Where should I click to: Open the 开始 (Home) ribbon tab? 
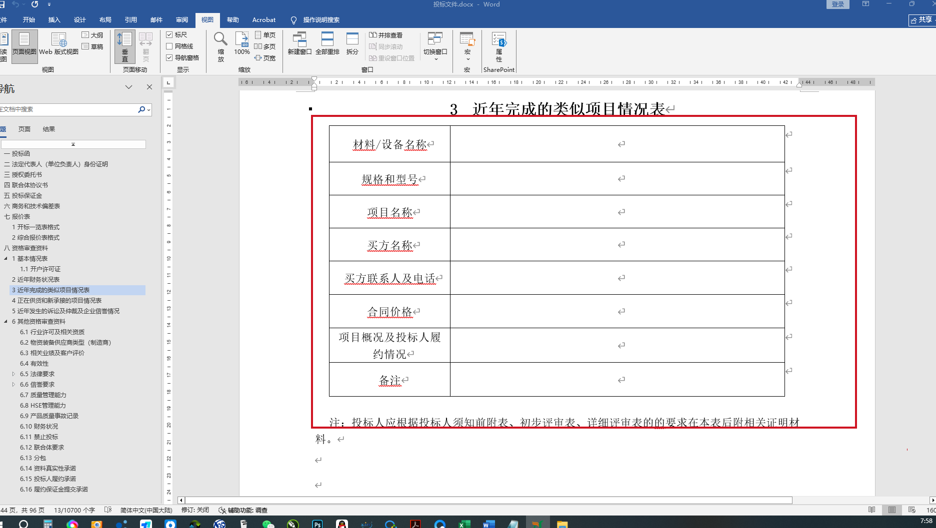pyautogui.click(x=29, y=20)
